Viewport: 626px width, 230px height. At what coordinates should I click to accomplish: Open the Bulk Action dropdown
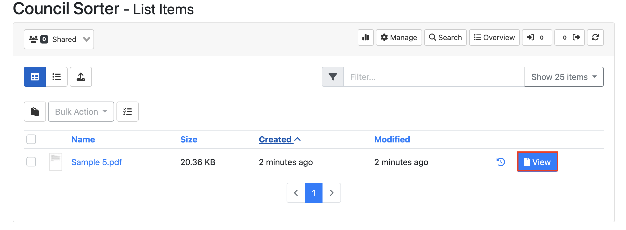pyautogui.click(x=81, y=112)
